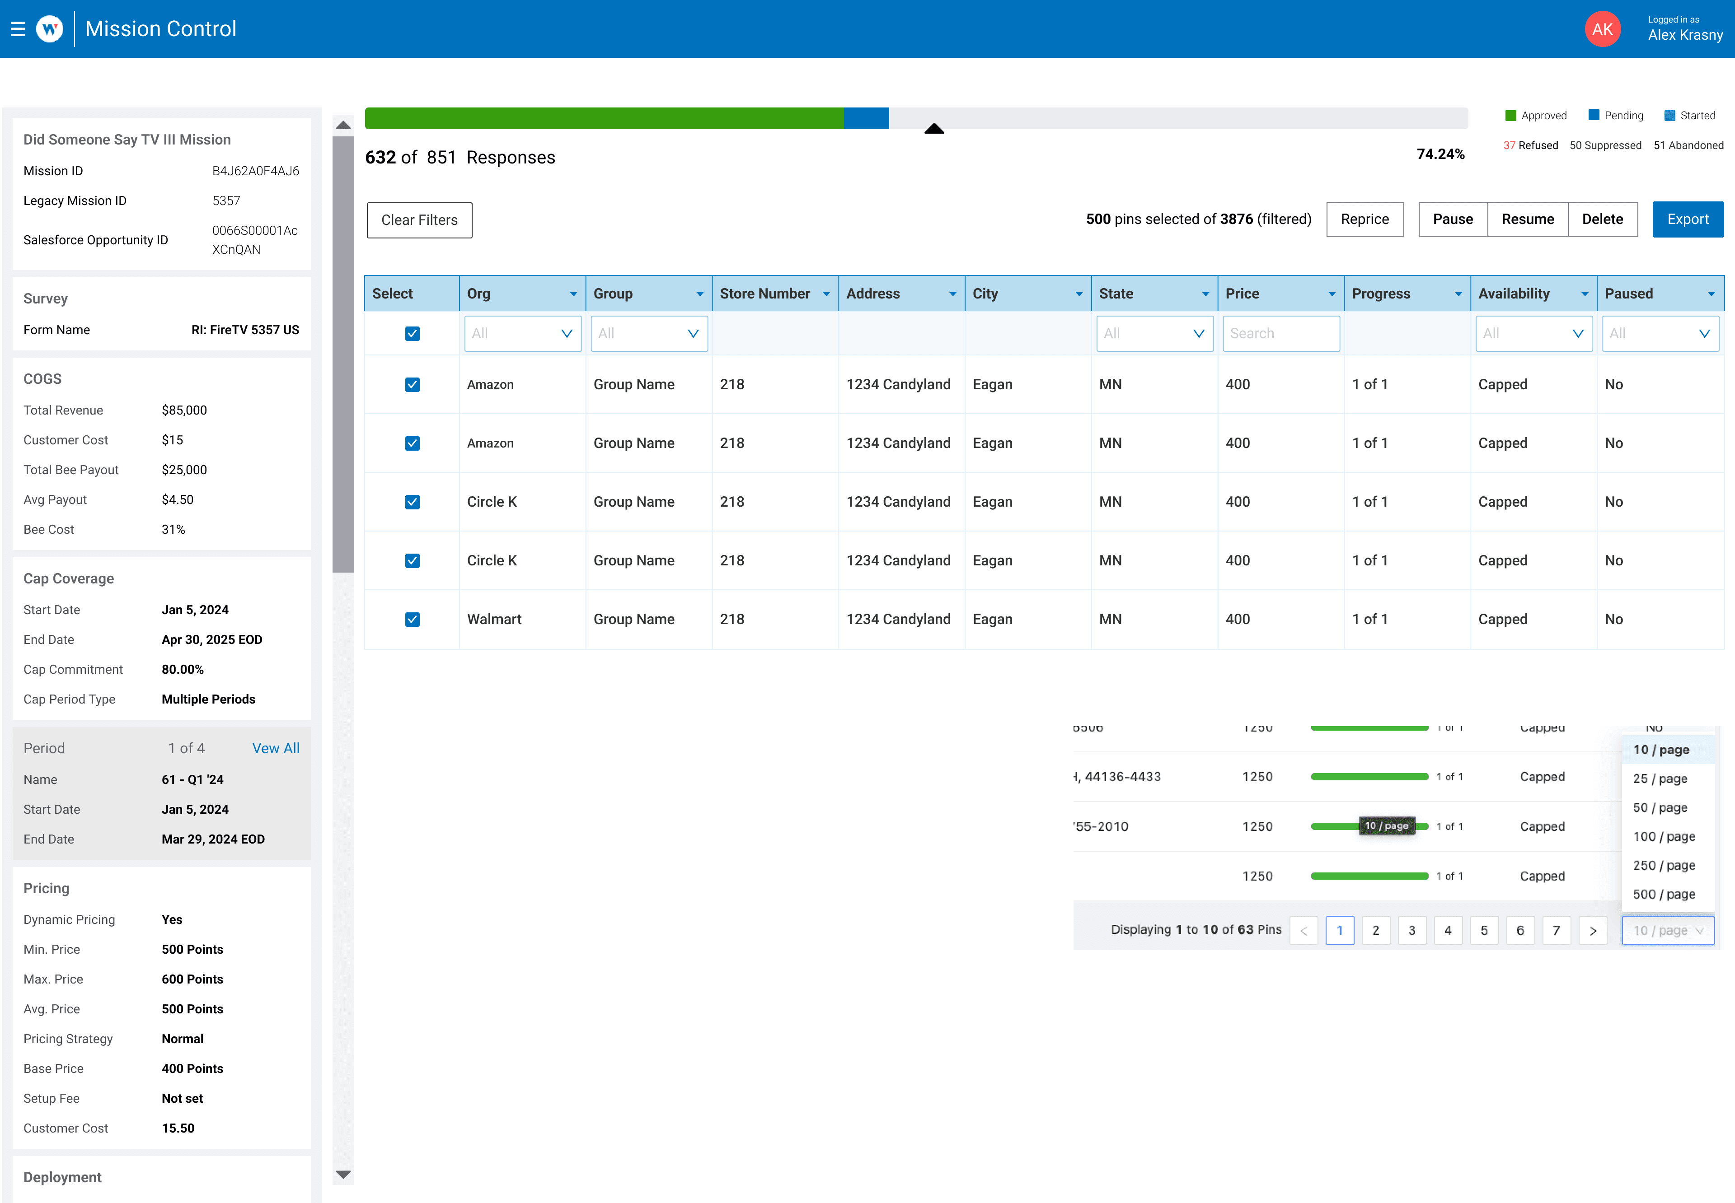
Task: Open the 10 / page size selector
Action: click(x=1668, y=930)
